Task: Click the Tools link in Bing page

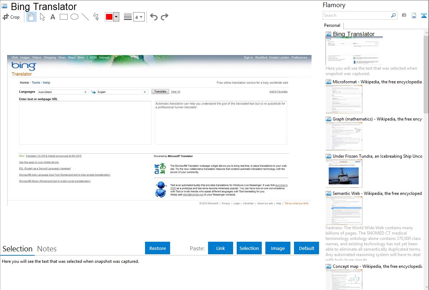Action: [36, 83]
